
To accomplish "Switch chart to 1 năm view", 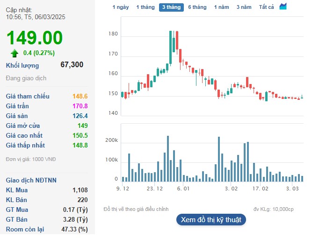I will point(222,7).
